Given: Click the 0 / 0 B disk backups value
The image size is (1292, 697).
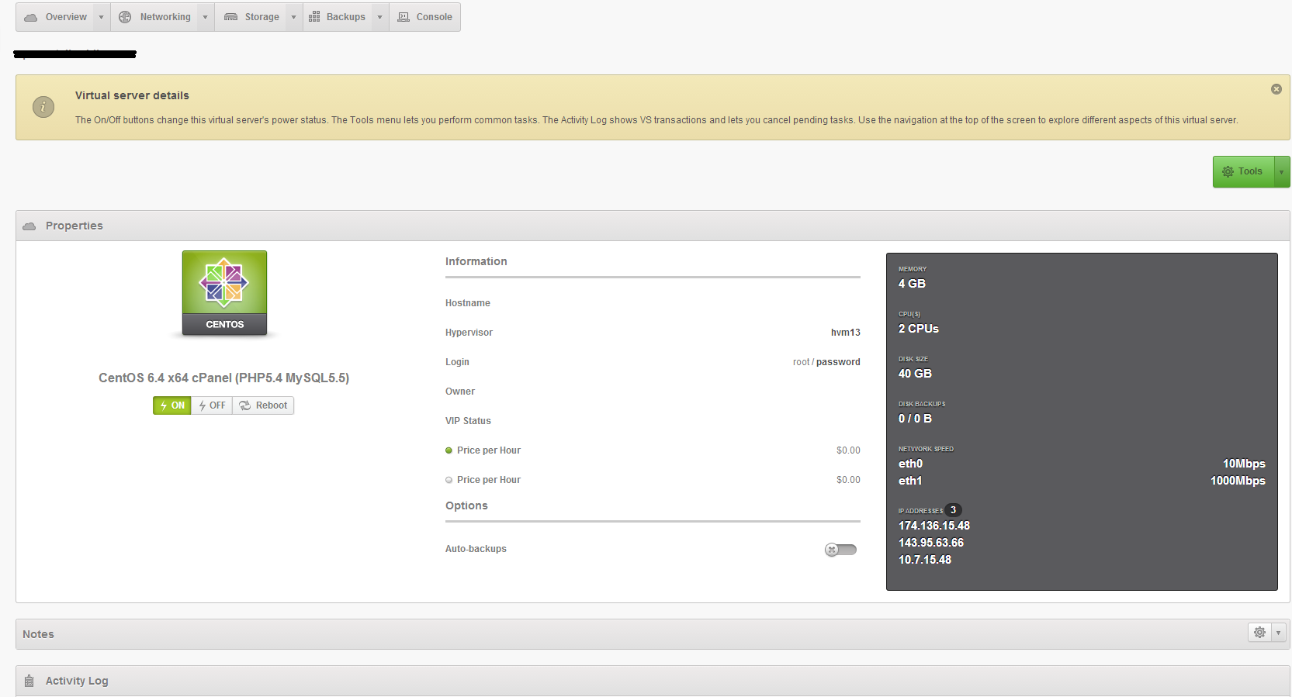Looking at the screenshot, I should (915, 419).
